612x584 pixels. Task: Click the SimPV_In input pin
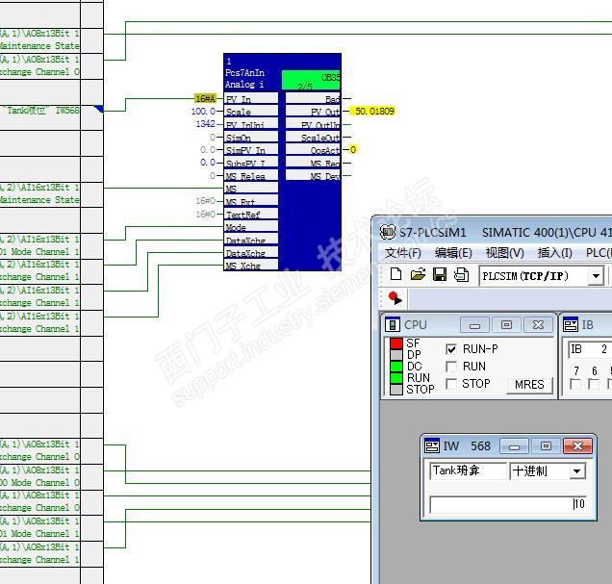(251, 150)
